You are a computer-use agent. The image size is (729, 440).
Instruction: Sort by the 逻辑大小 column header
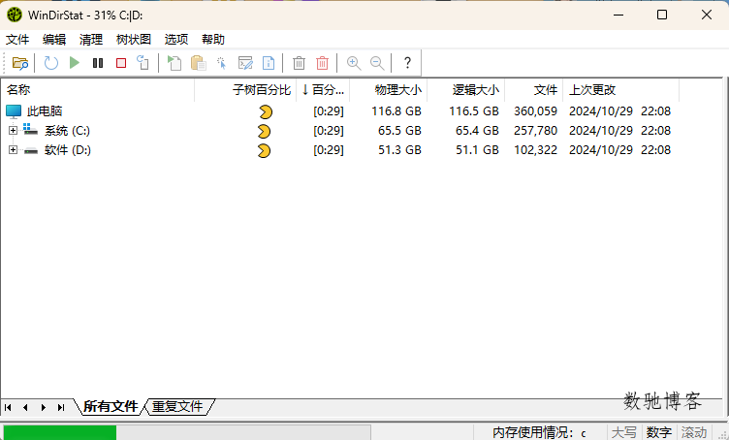tap(466, 90)
